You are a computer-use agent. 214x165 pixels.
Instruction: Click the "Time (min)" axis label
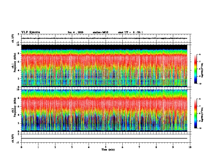(x=108, y=150)
